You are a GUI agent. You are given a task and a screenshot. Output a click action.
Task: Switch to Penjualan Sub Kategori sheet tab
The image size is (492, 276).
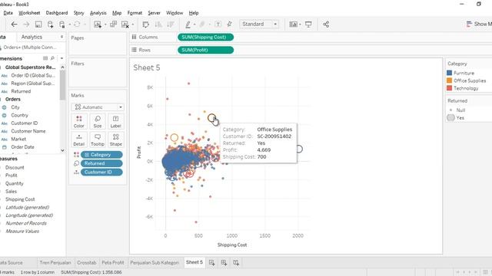pyautogui.click(x=155, y=262)
